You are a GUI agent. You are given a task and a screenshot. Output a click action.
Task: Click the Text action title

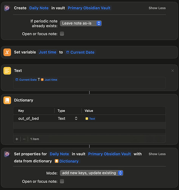click(18, 71)
